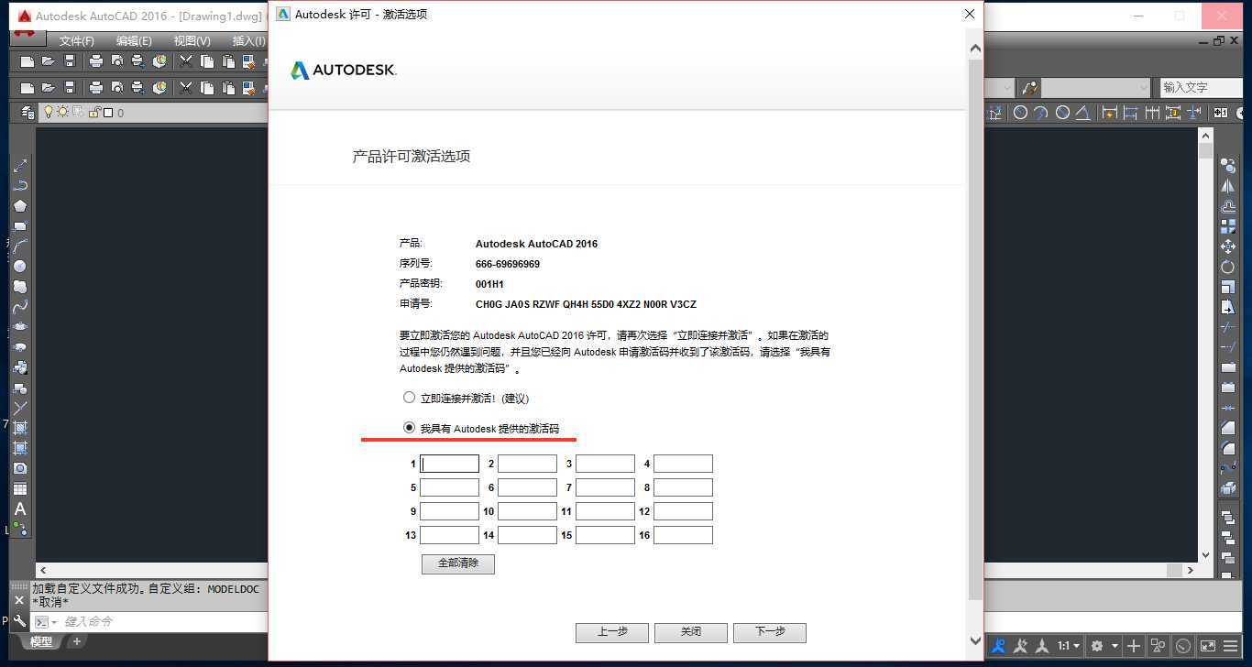Click Save icon in lower toolbar row
The width and height of the screenshot is (1252, 667).
click(x=69, y=88)
